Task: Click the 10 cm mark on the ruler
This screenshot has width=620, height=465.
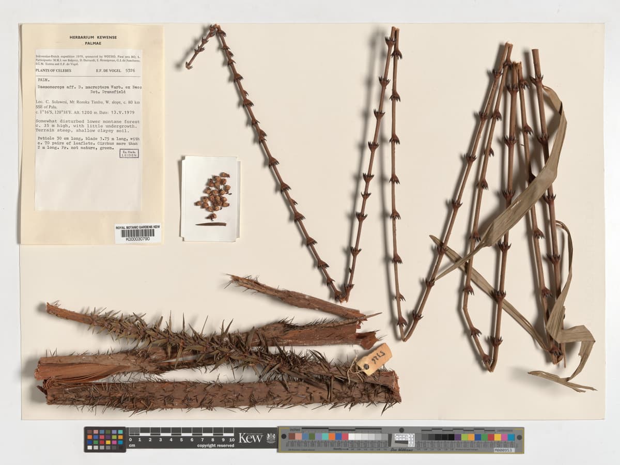Action: [231, 439]
